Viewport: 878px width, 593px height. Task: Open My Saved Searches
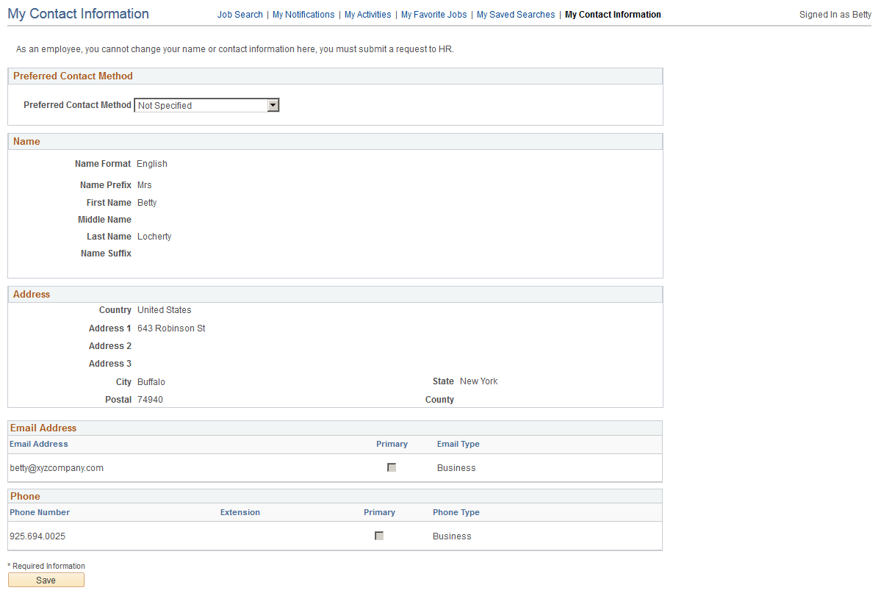point(516,15)
